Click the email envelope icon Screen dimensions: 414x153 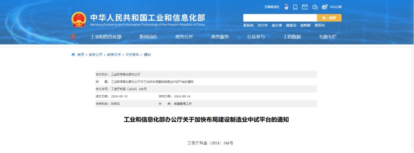coord(305,7)
